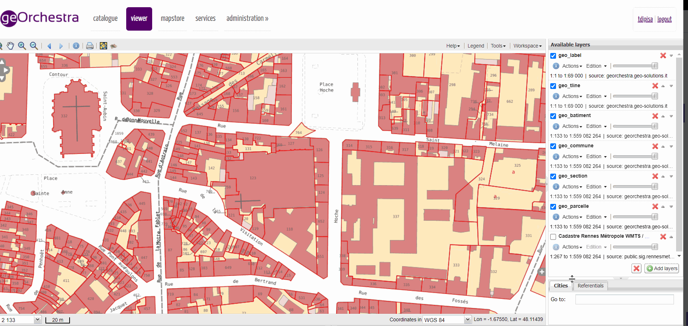
Task: Move geo_parcelle layer up
Action: pyautogui.click(x=663, y=207)
